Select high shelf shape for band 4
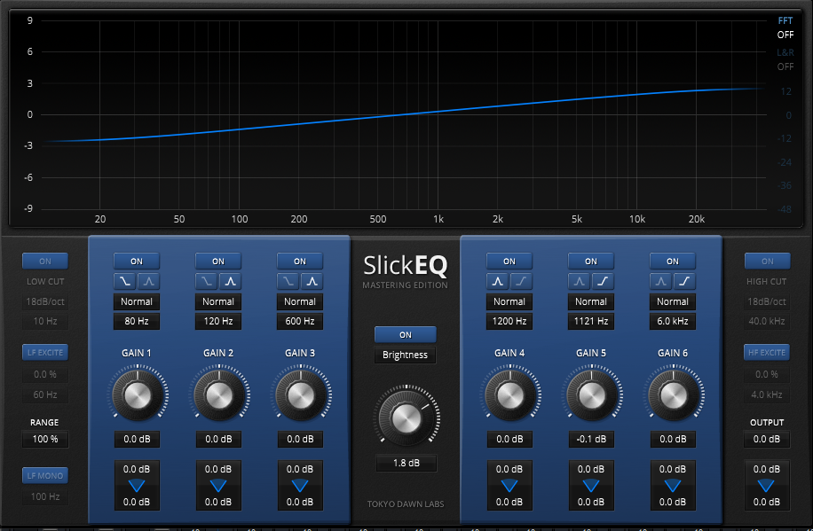Viewport: 813px width, 531px height. 522,281
